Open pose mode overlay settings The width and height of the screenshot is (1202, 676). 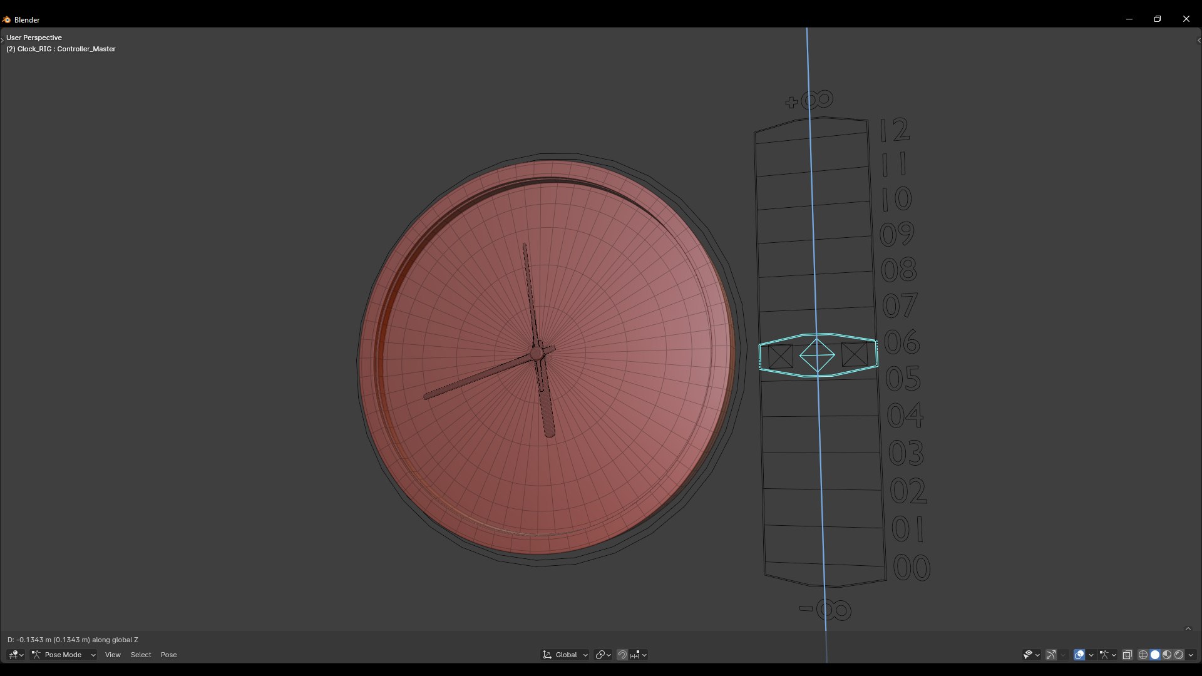click(x=1107, y=655)
